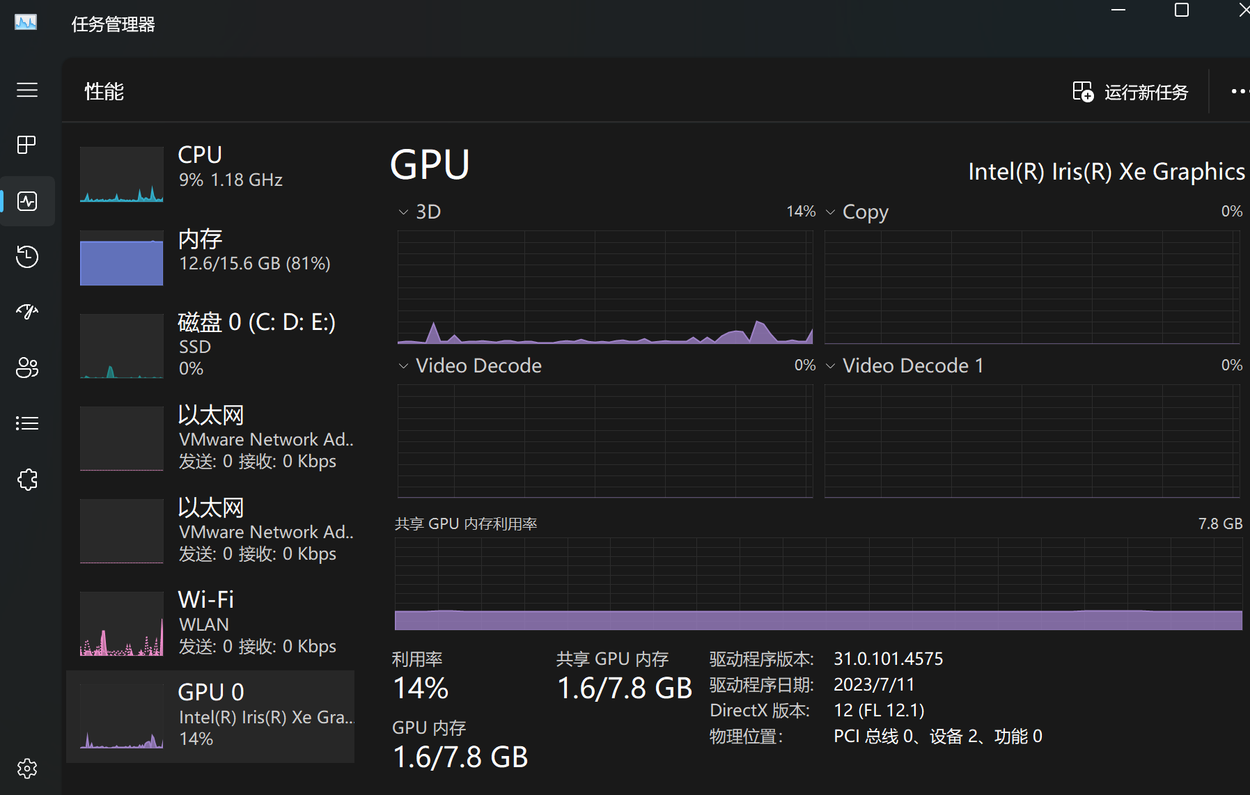1250x795 pixels.
Task: Click the Copy engine usage graph
Action: 1032,288
